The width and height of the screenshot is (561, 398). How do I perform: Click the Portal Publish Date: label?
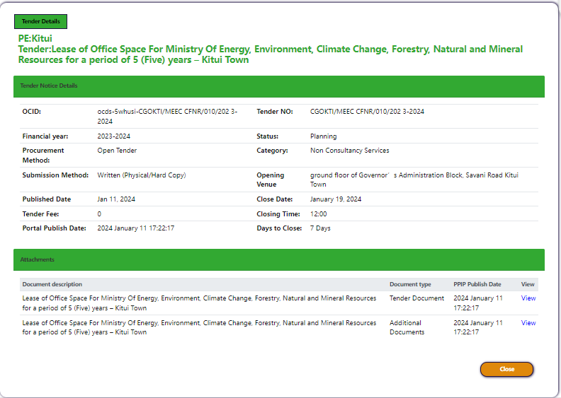54,228
